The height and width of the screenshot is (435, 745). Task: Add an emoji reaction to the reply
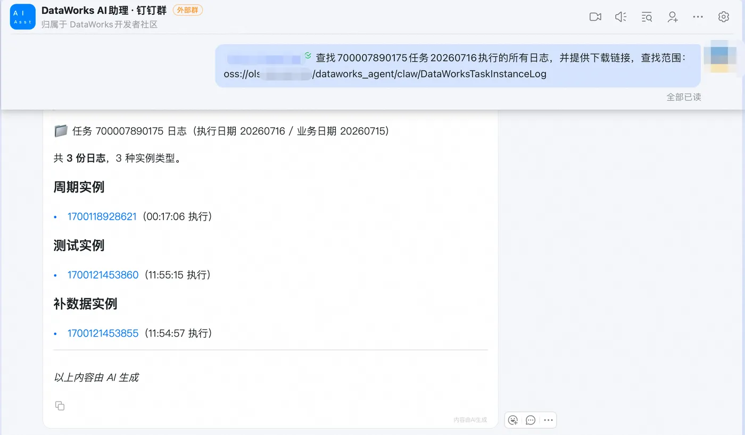(513, 420)
